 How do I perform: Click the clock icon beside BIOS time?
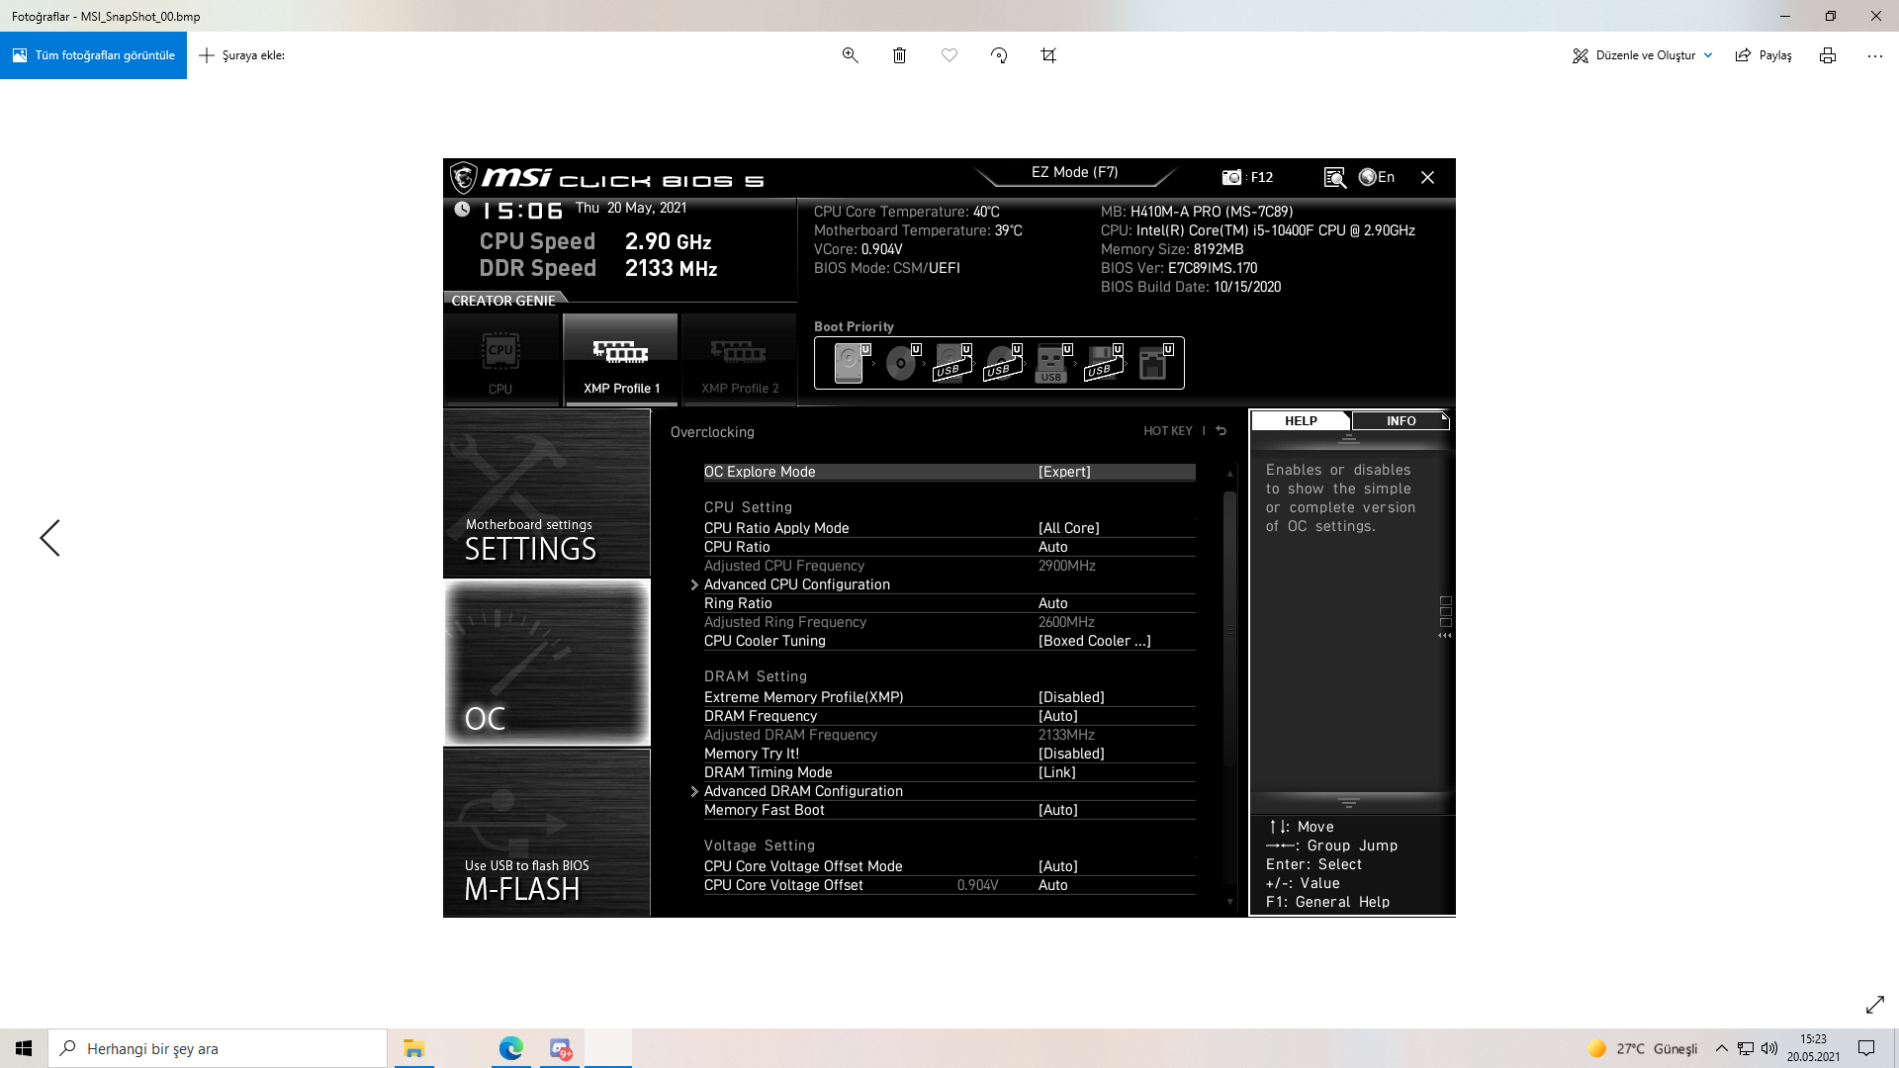pyautogui.click(x=462, y=209)
